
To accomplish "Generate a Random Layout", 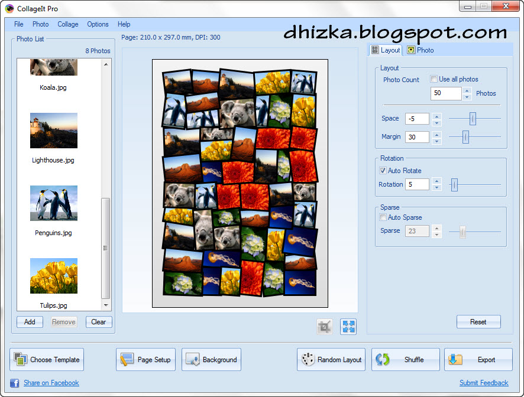I will click(x=331, y=359).
